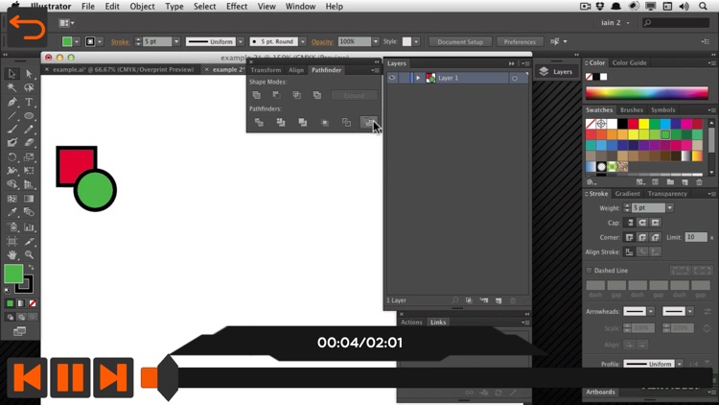Pick the yellow swatch in Swatches panel

coord(644,124)
